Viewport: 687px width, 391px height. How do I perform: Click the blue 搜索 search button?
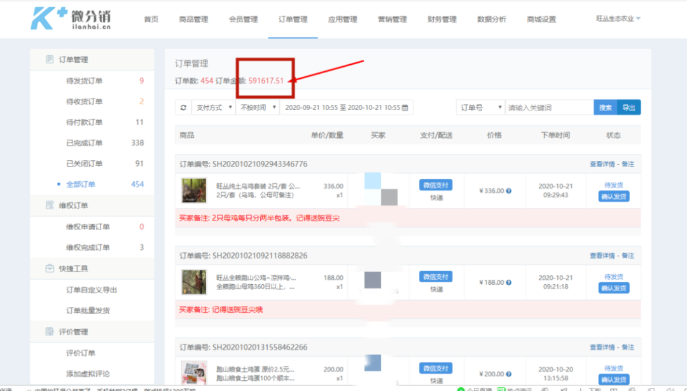(x=604, y=107)
